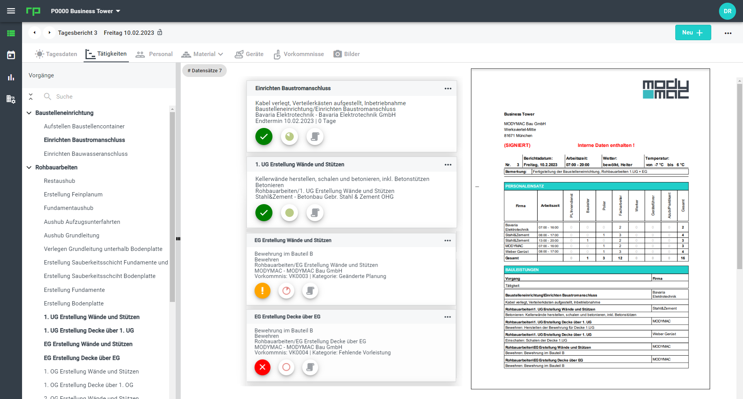The width and height of the screenshot is (743, 399).
Task: Open the DR user avatar
Action: point(727,11)
